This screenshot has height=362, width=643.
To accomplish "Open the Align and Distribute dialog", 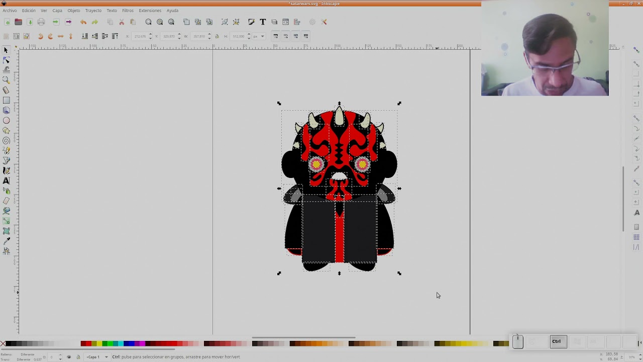I will point(297,22).
